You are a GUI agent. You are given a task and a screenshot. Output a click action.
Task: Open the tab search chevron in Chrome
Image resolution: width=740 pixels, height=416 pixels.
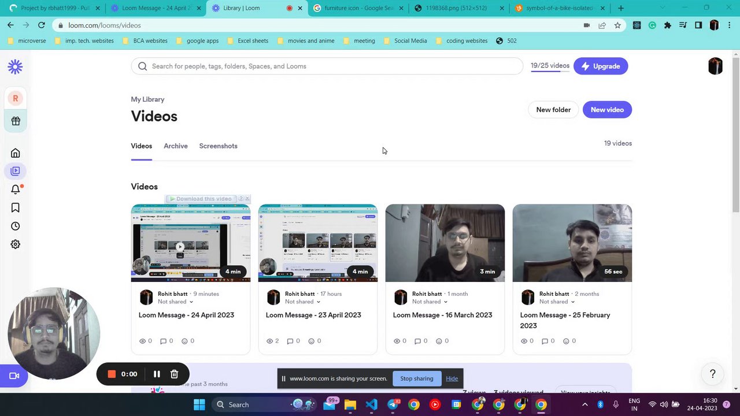click(x=662, y=8)
